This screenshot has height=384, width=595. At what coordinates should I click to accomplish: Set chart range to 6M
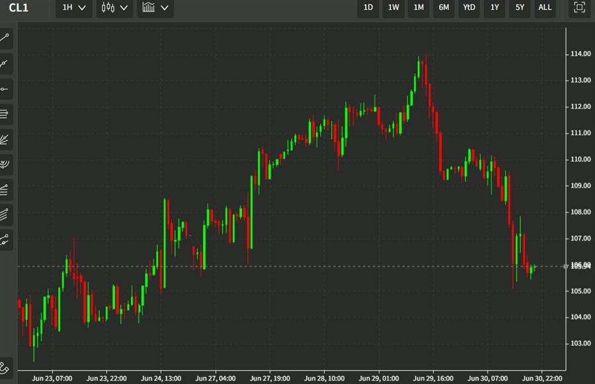[444, 7]
